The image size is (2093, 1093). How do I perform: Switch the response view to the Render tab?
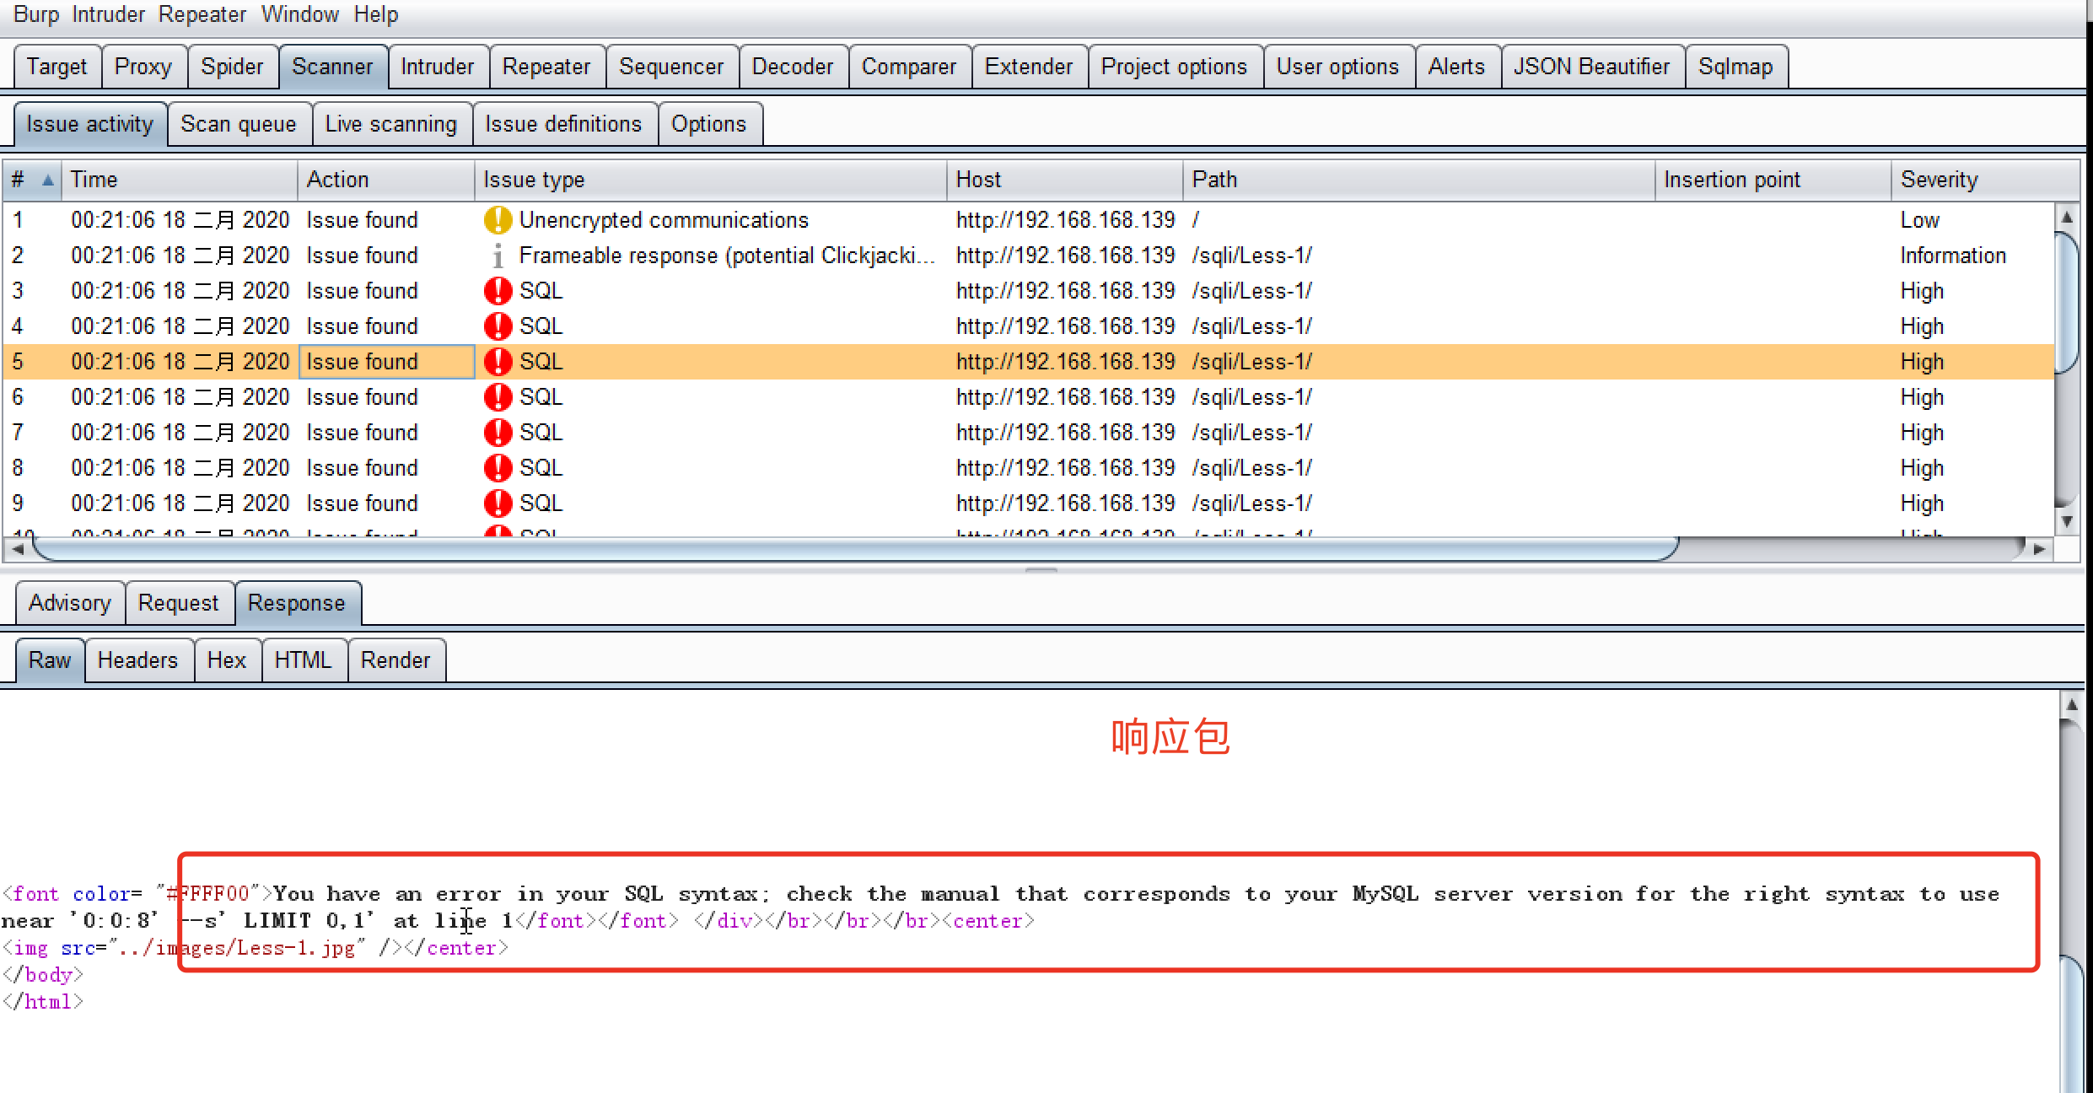pos(395,660)
